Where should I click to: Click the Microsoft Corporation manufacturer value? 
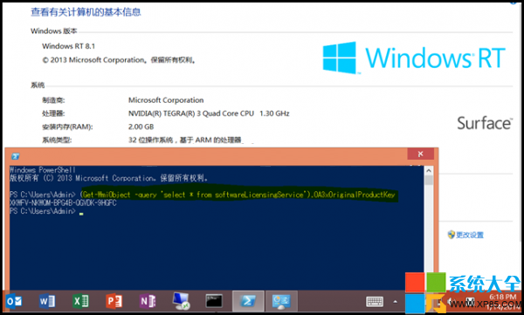tap(166, 100)
